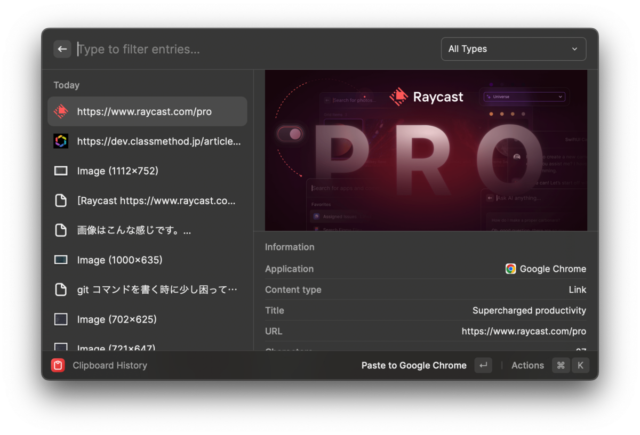Focus the filter entries search field
This screenshot has width=640, height=435.
[x=256, y=49]
